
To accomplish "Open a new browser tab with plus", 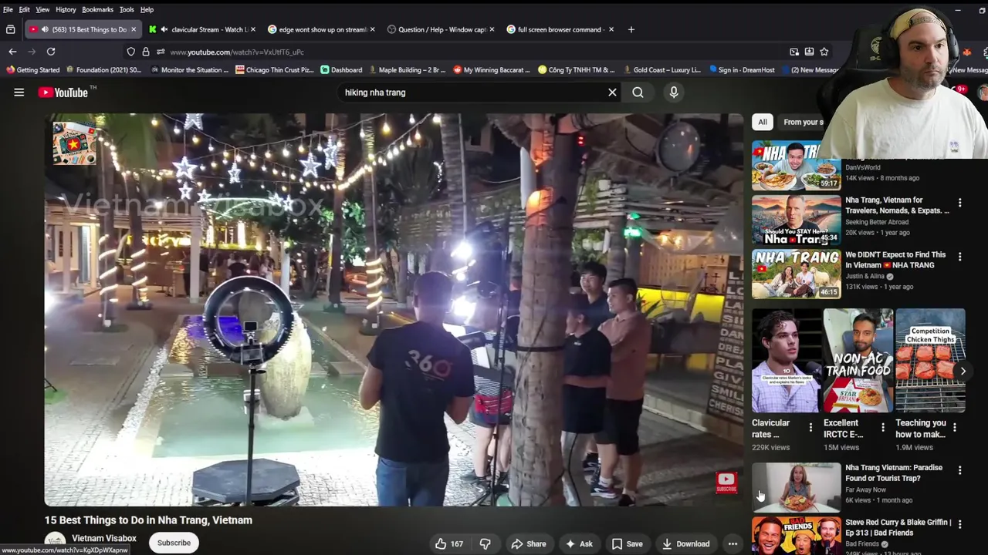I will pos(631,29).
